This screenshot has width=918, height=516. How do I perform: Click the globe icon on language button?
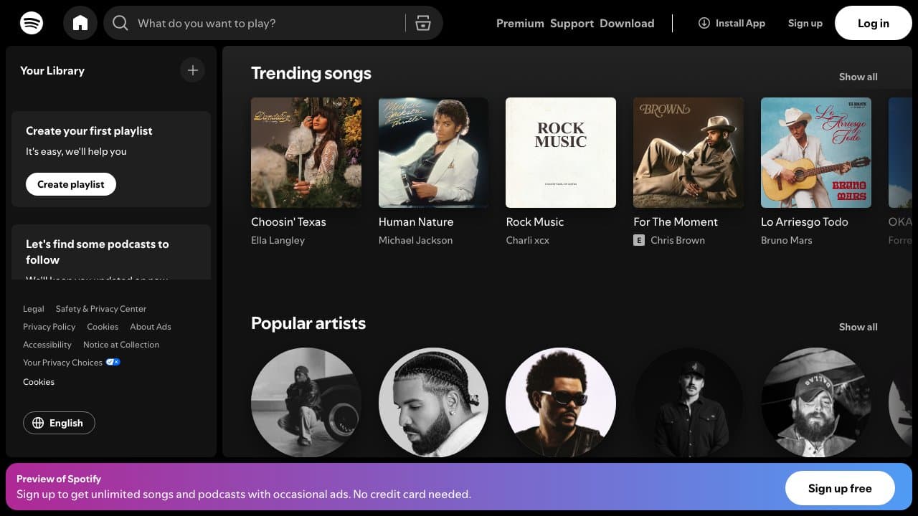click(38, 423)
